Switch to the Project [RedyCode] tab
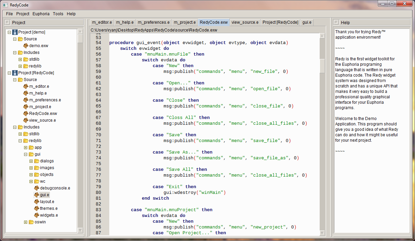415x241 pixels. click(x=280, y=22)
